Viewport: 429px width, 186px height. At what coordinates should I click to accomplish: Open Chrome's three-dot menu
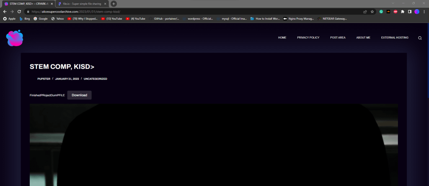pos(424,12)
